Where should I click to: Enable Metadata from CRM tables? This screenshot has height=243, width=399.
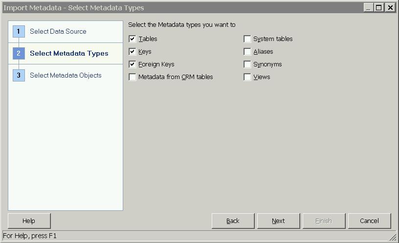click(133, 77)
